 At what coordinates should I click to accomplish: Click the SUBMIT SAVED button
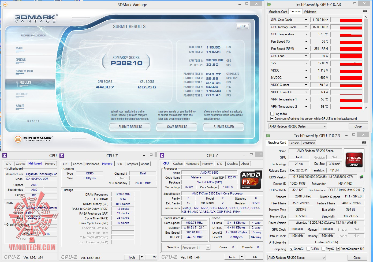pyautogui.click(x=224, y=127)
